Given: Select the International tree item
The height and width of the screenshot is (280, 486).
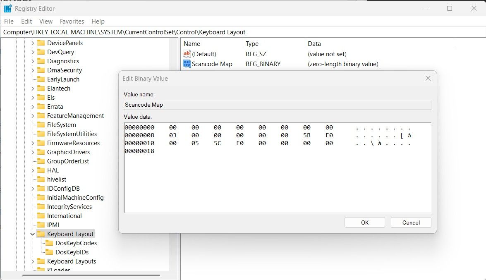Looking at the screenshot, I should pos(64,216).
